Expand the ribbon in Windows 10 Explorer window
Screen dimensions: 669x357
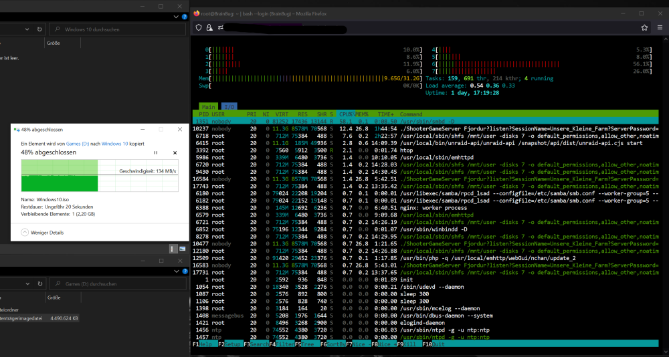(177, 17)
